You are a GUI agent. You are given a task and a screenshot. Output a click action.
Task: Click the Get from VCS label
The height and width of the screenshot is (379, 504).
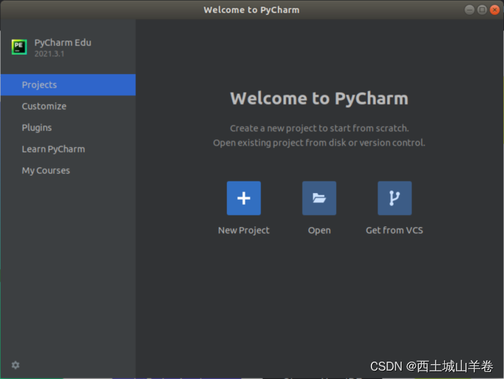click(x=395, y=230)
